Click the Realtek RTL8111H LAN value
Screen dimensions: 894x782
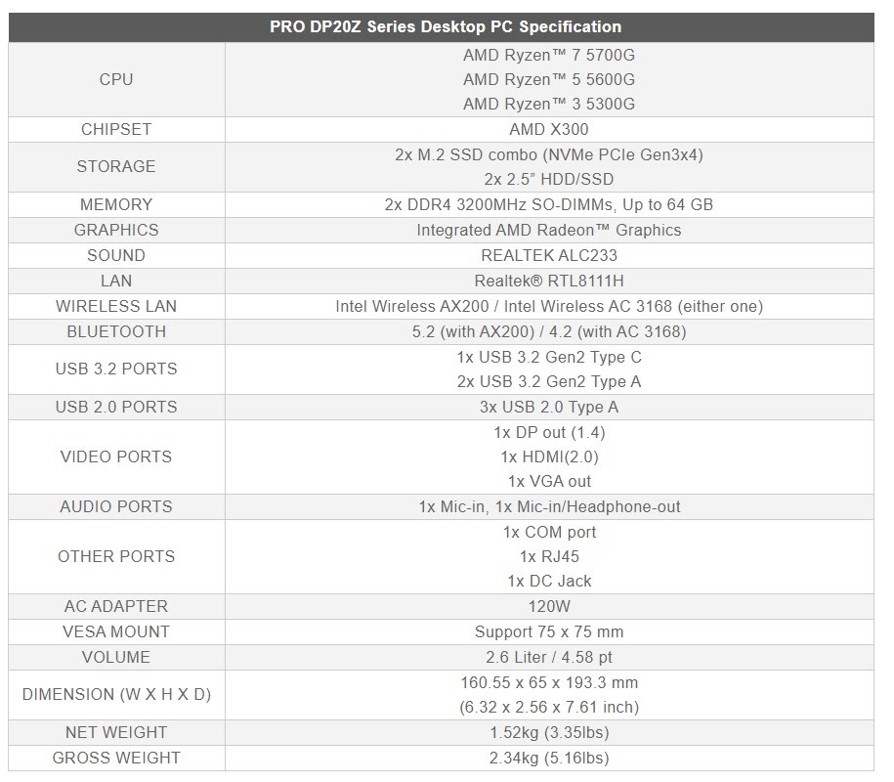point(548,281)
